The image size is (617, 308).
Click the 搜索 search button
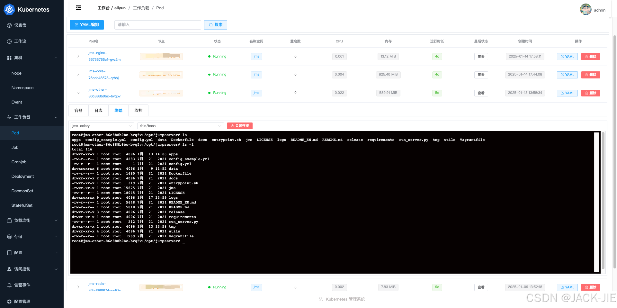coord(216,25)
